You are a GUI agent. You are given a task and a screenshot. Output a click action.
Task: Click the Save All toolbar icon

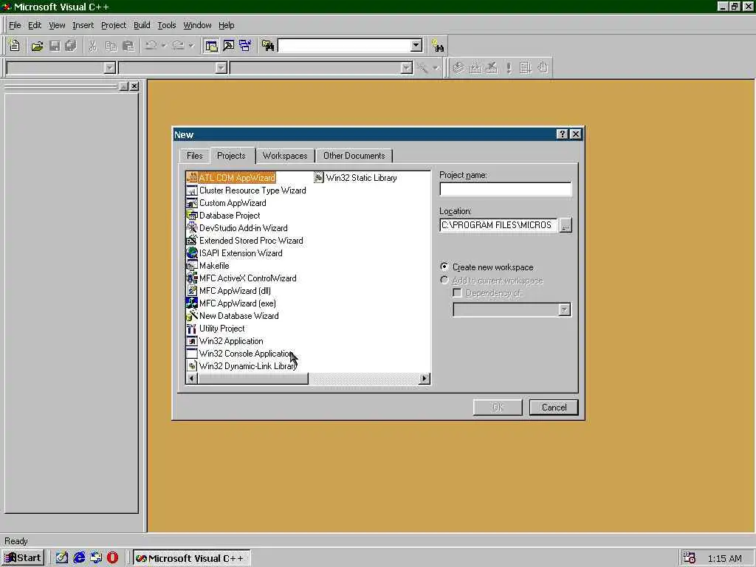[71, 46]
